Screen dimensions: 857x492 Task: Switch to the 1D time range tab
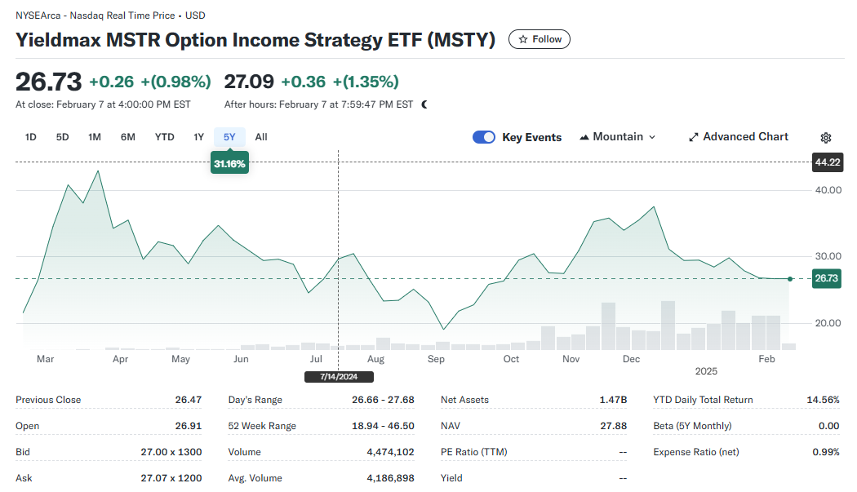pyautogui.click(x=30, y=137)
